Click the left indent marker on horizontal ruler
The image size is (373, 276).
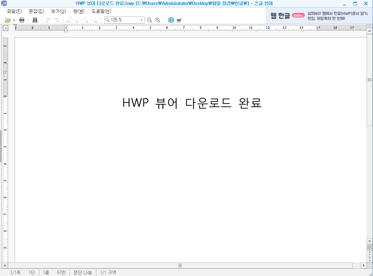(66, 29)
